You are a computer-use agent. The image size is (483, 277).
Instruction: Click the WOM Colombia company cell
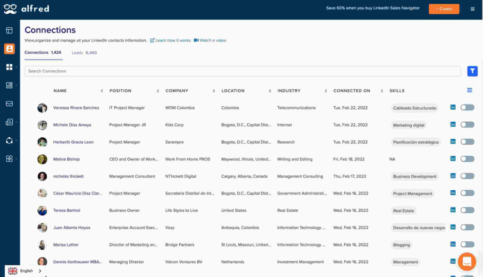180,108
